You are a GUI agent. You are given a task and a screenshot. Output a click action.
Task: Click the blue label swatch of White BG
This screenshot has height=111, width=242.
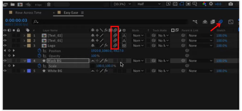point(29,71)
